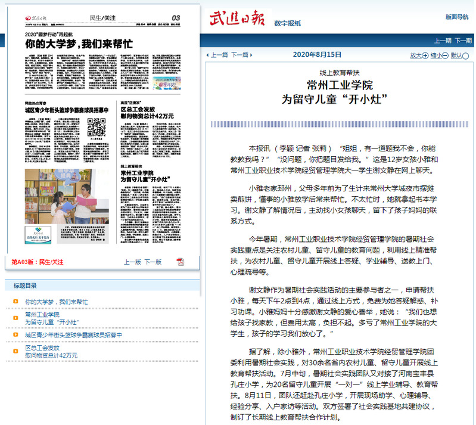Click the date 2020年8月15日
The height and width of the screenshot is (425, 476).
[317, 55]
